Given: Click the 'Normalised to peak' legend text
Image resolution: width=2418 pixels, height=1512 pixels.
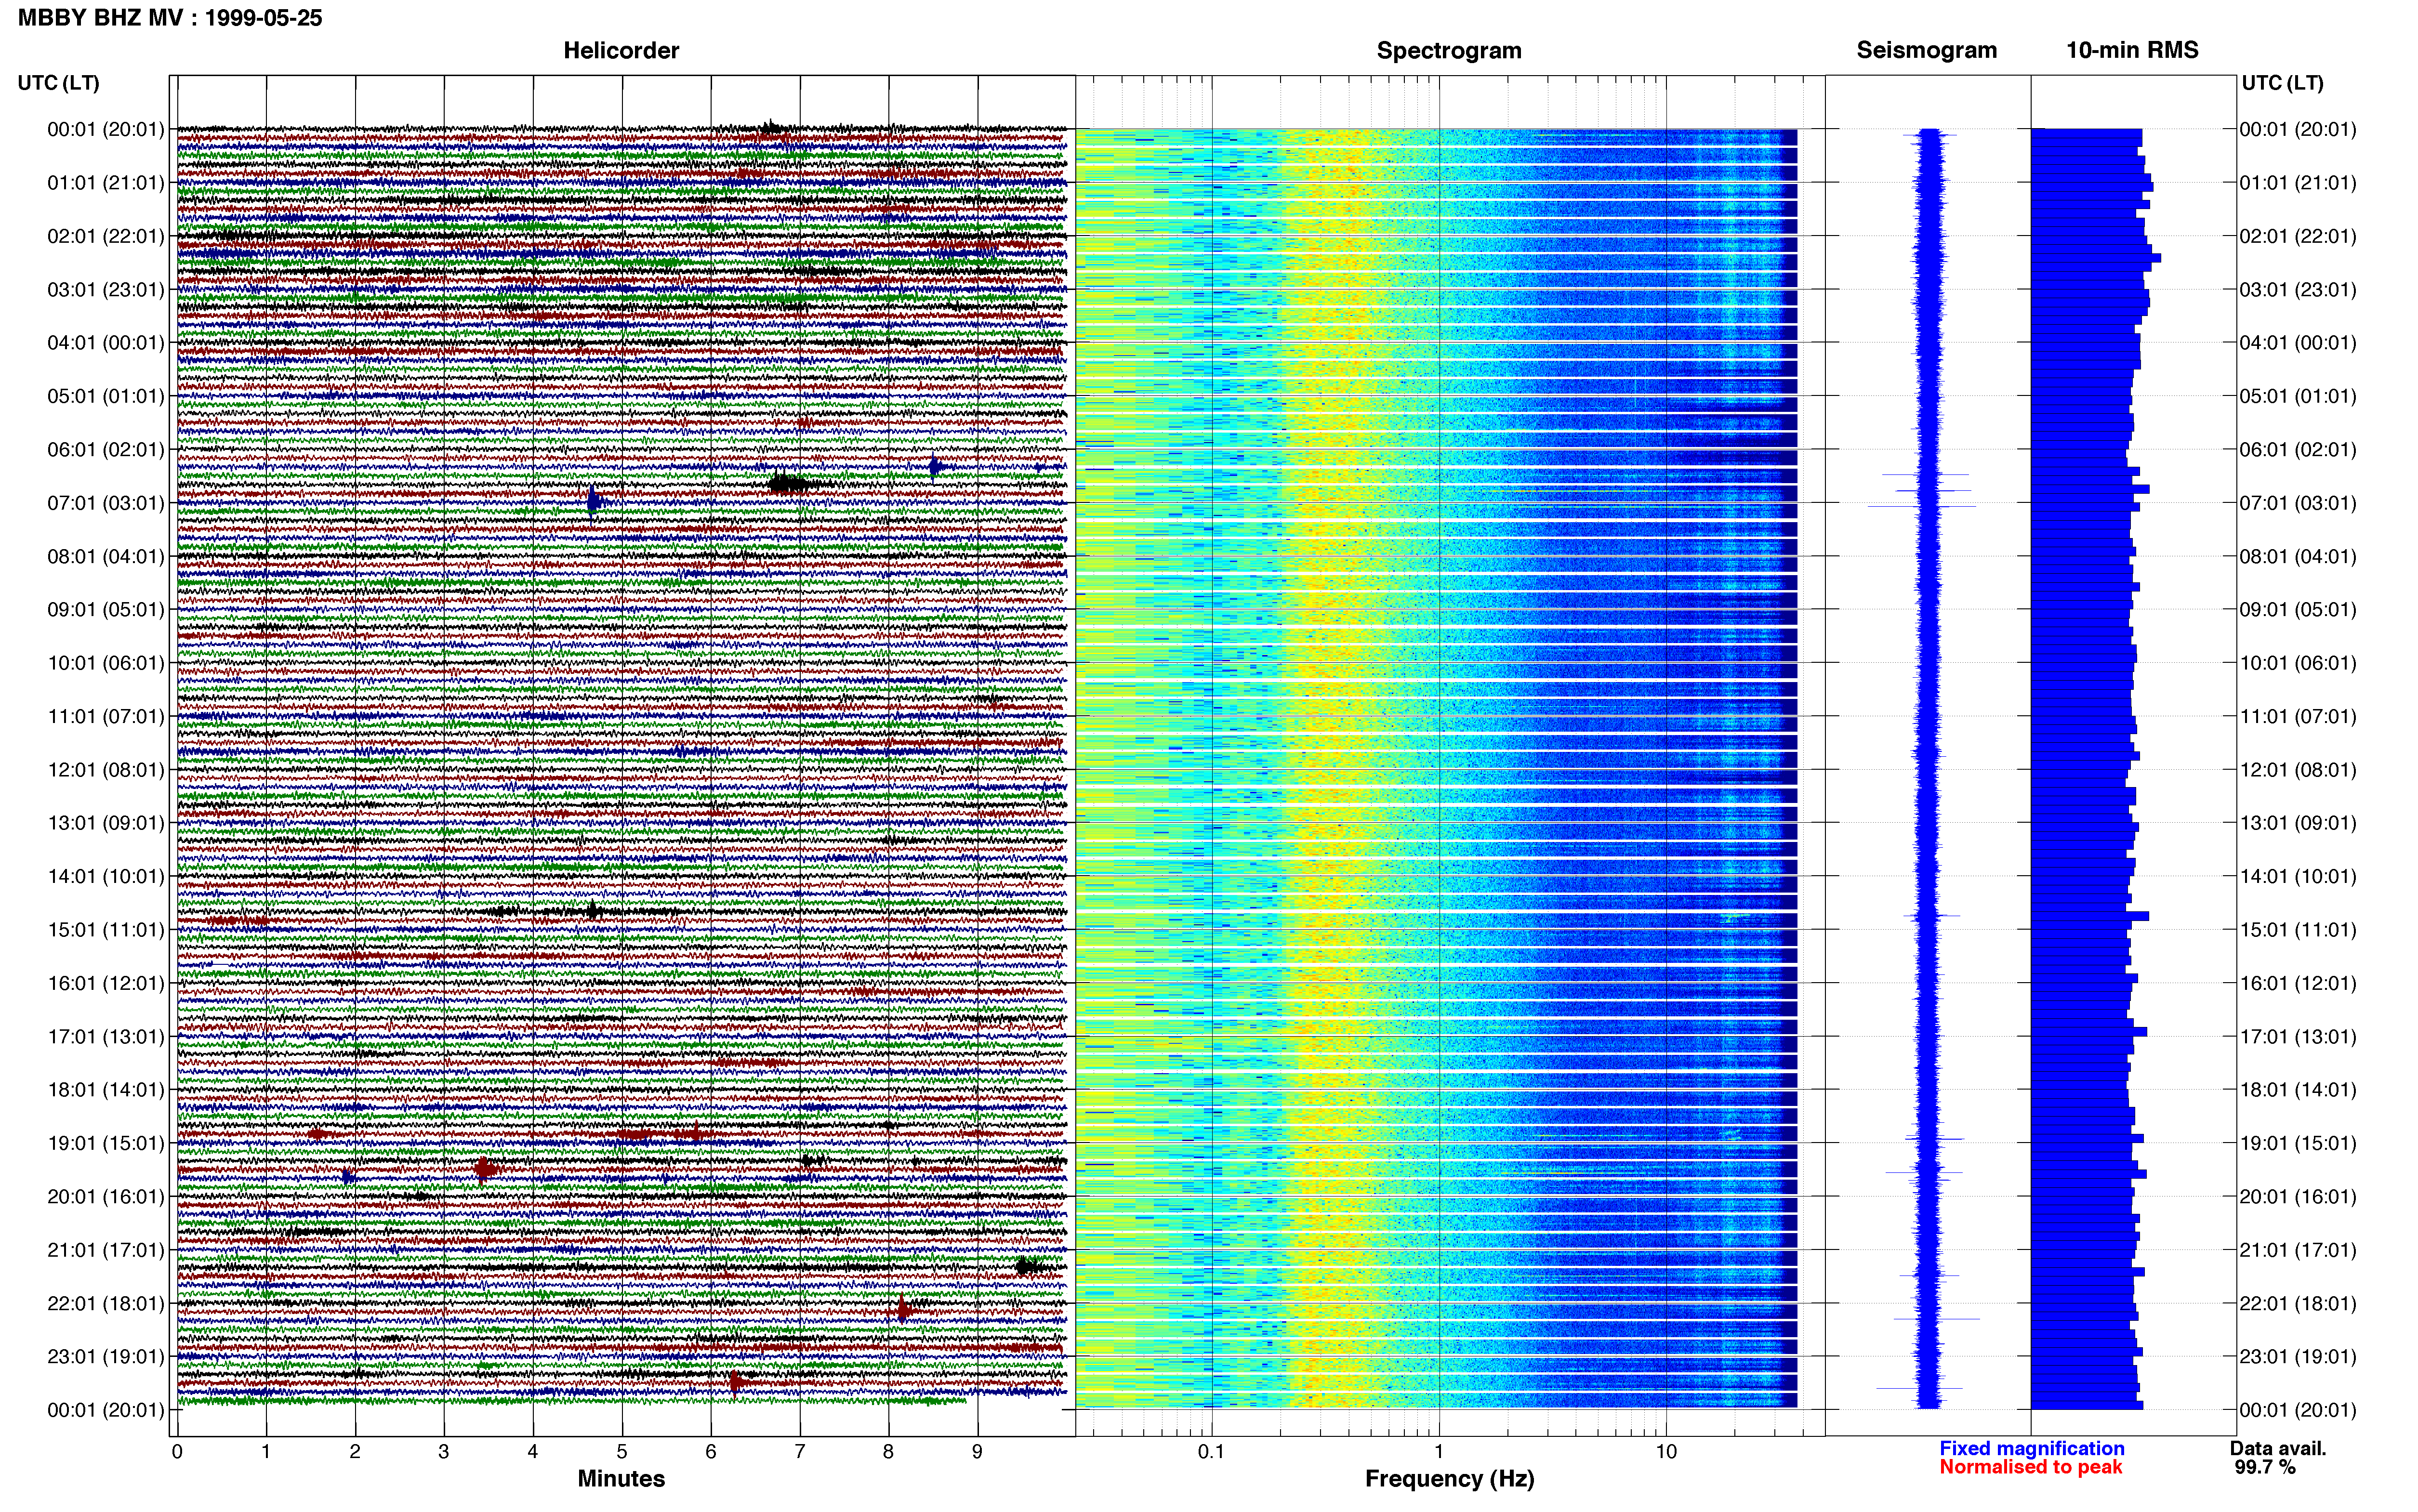Looking at the screenshot, I should pyautogui.click(x=2030, y=1467).
